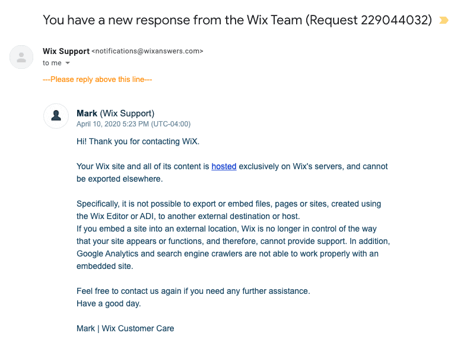
Task: Click the orange "Please reply above this line" text
Action: [97, 80]
